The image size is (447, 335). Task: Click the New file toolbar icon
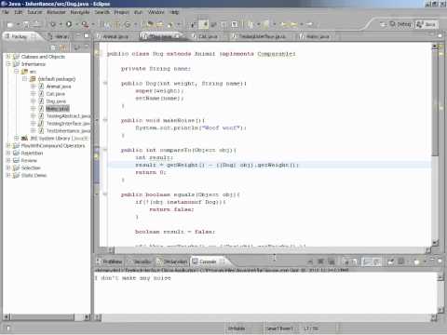10,24
